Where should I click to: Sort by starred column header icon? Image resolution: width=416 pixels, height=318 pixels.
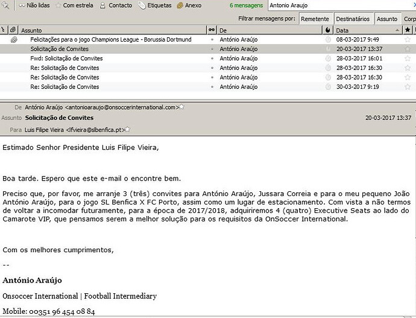pyautogui.click(x=408, y=30)
